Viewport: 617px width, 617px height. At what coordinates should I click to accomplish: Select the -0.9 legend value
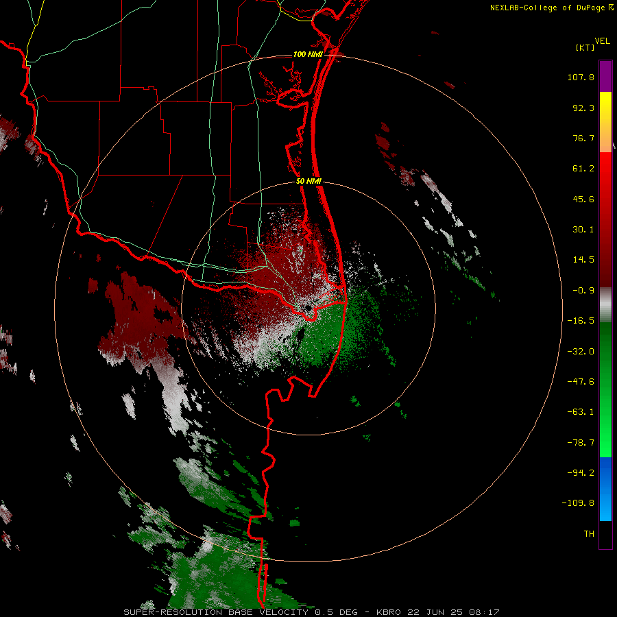[x=583, y=291]
